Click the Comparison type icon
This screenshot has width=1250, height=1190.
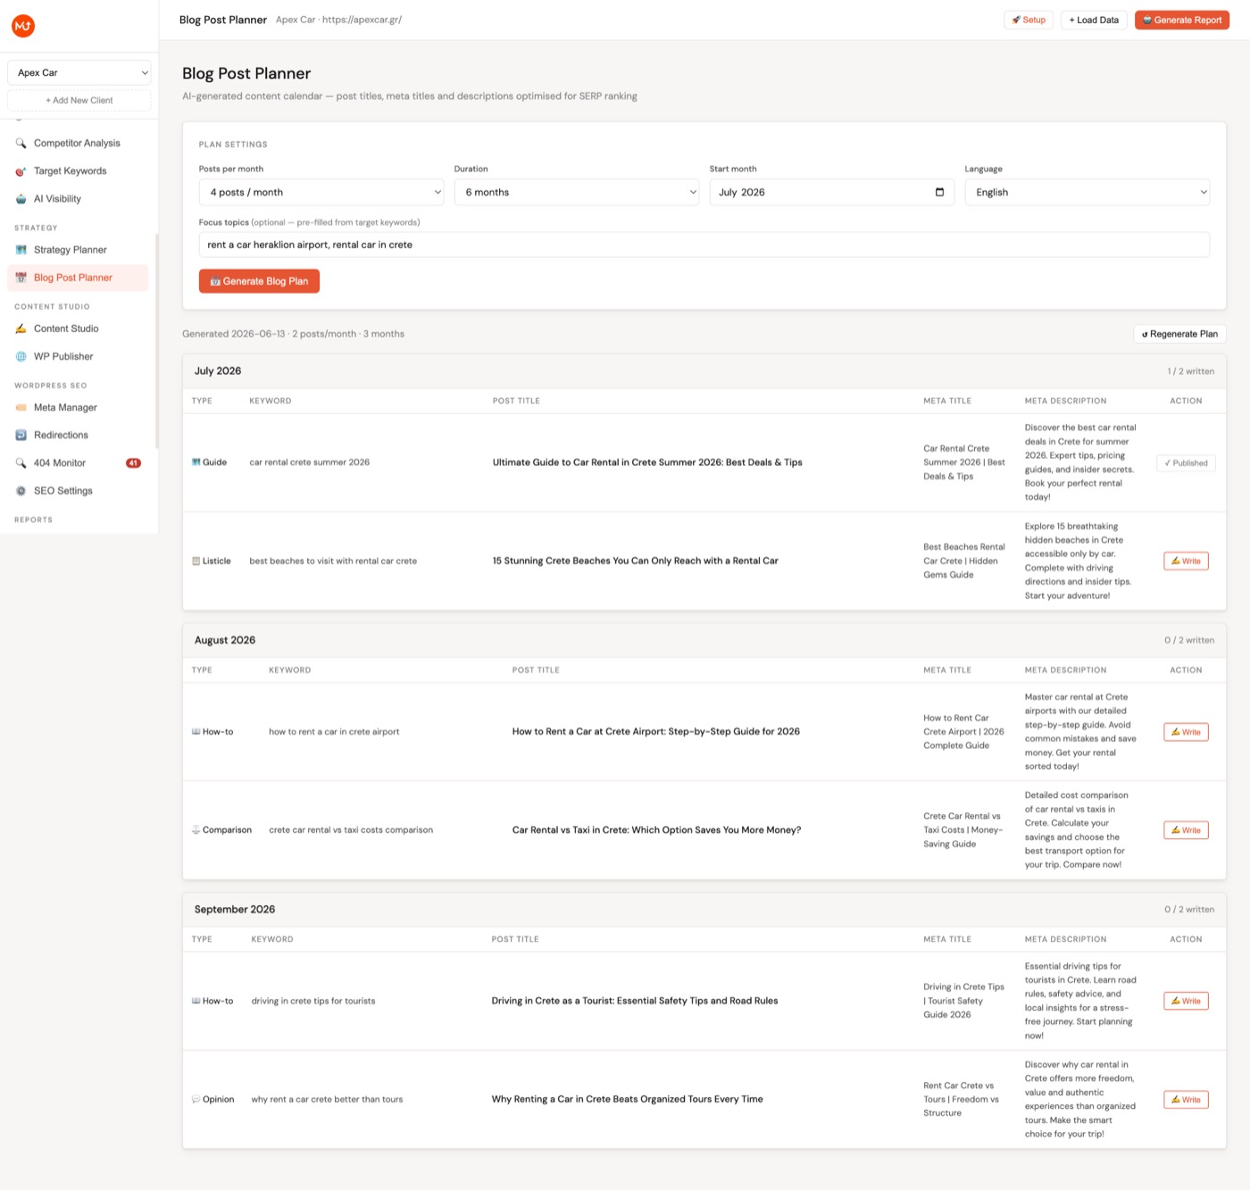(196, 830)
